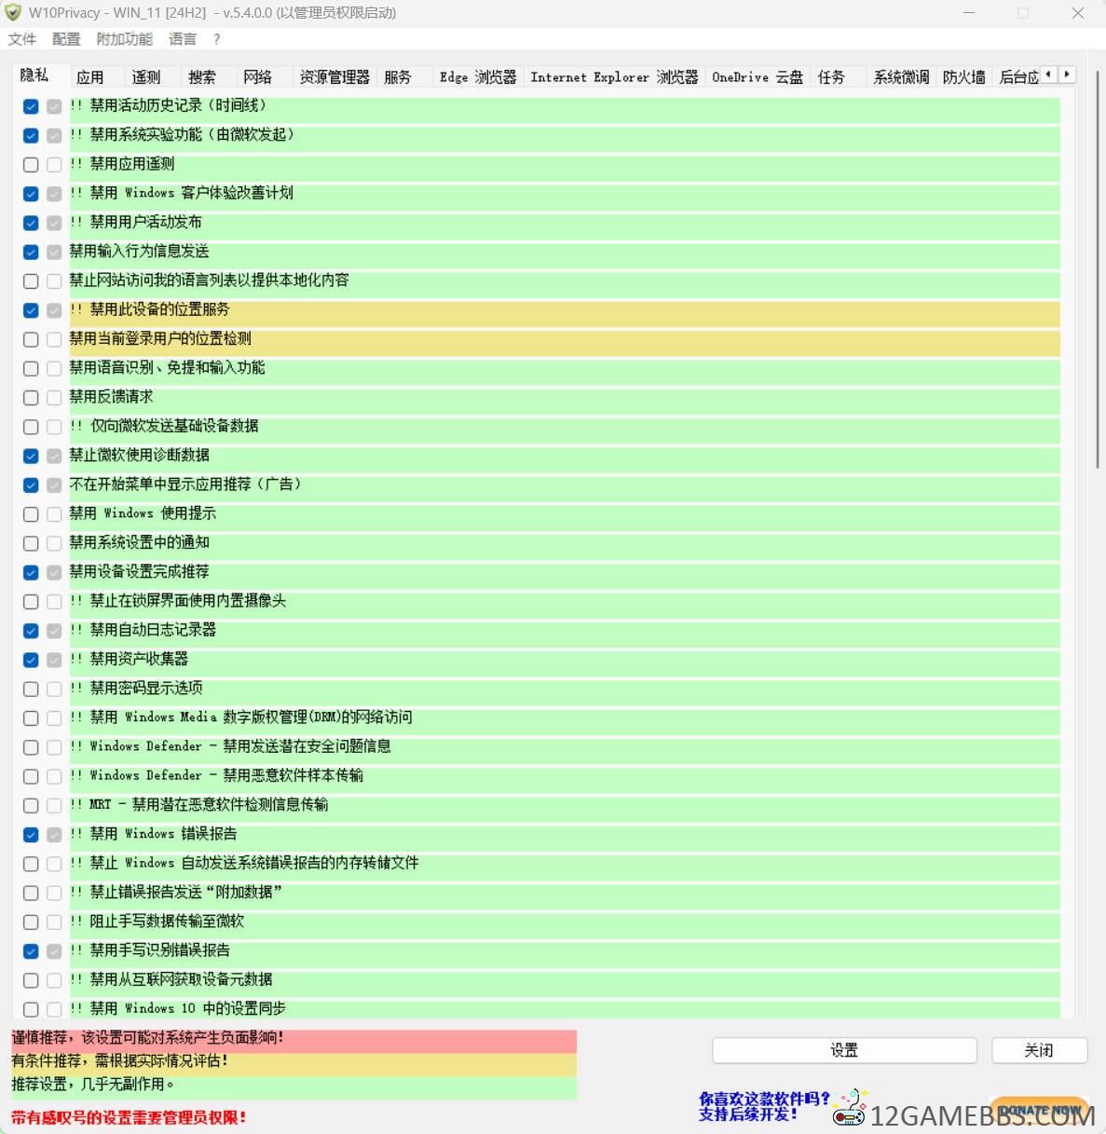Toggle 禁用用户活动发布 checkbox
The width and height of the screenshot is (1106, 1134).
tap(31, 223)
